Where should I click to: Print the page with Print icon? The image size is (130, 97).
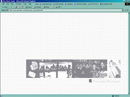point(56,7)
